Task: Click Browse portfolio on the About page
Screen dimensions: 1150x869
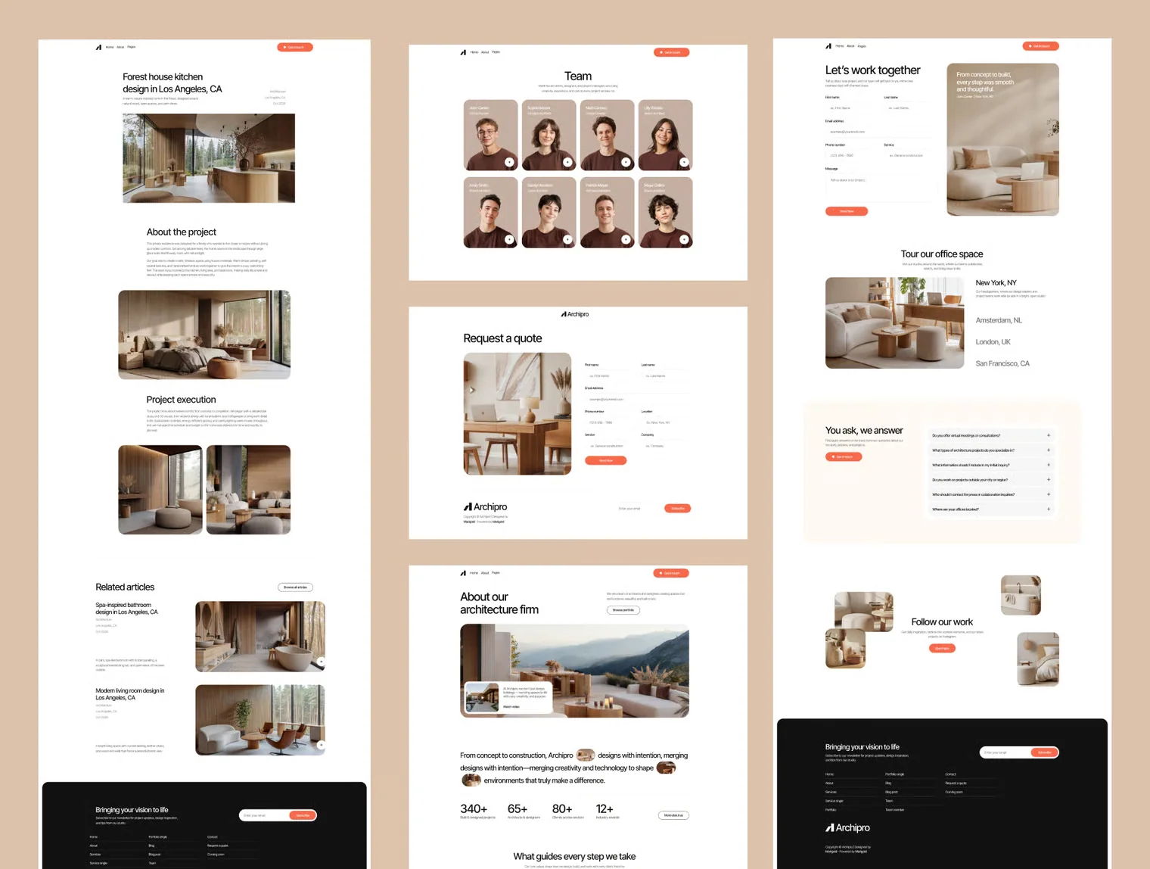Action: tap(623, 610)
